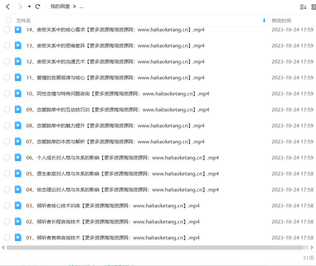
Task: Click the scrollbar right arrow
Action: (312, 247)
